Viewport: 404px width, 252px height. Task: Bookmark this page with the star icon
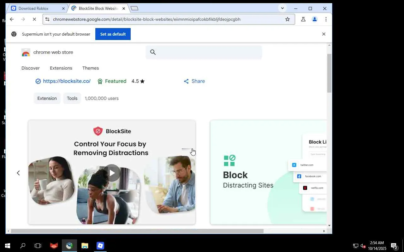pos(288,19)
